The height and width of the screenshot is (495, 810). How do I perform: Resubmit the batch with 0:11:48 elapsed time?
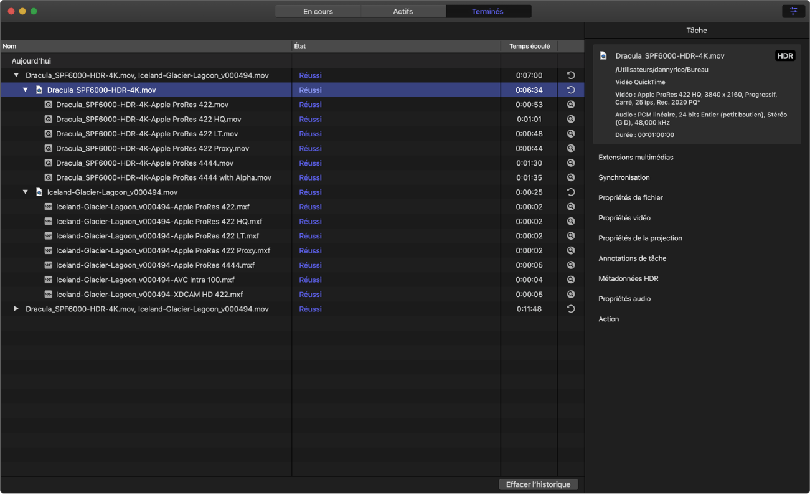coord(570,309)
